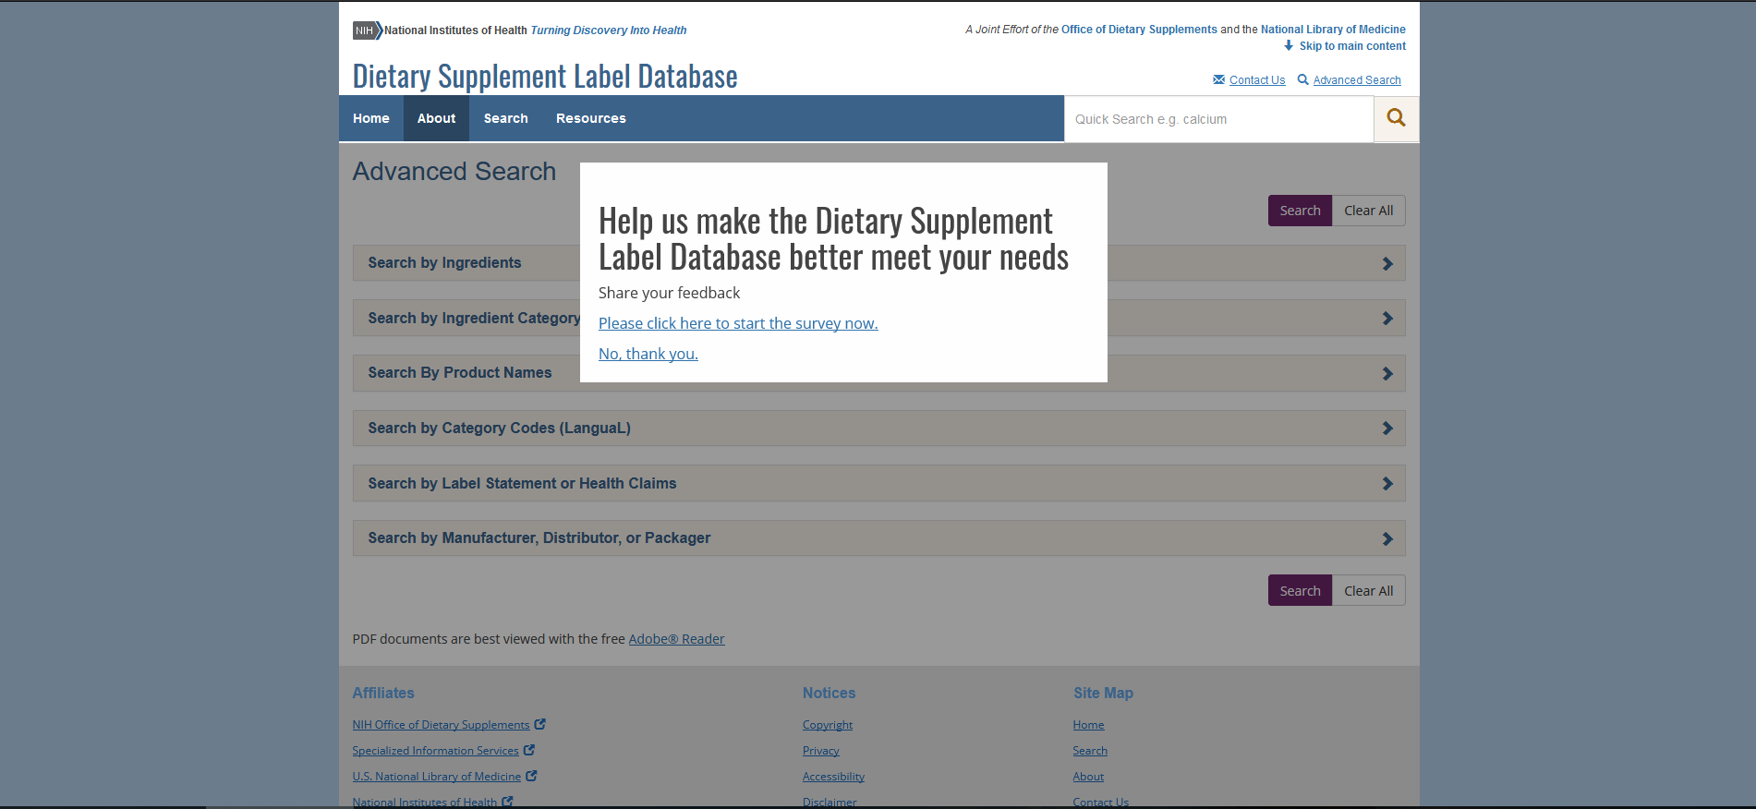The width and height of the screenshot is (1756, 809).
Task: Open the About menu in navigation bar
Action: [436, 118]
